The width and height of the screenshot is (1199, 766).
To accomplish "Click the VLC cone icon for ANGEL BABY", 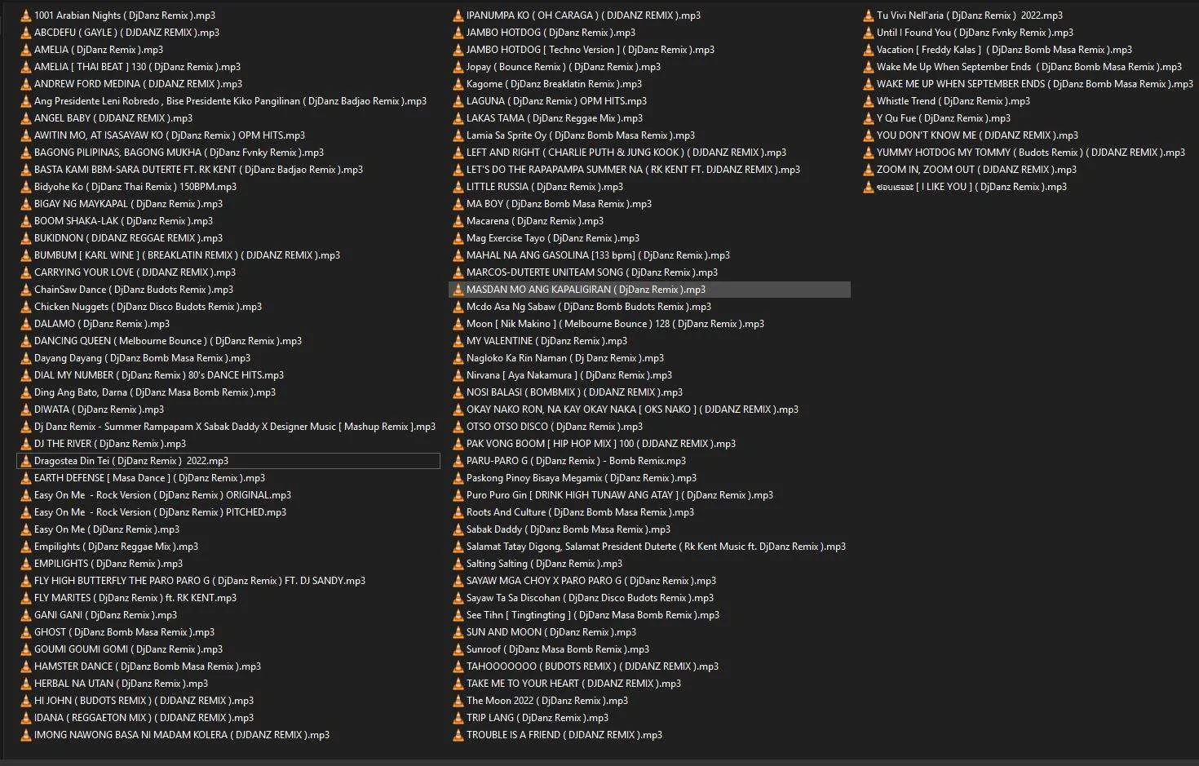I will tap(26, 118).
